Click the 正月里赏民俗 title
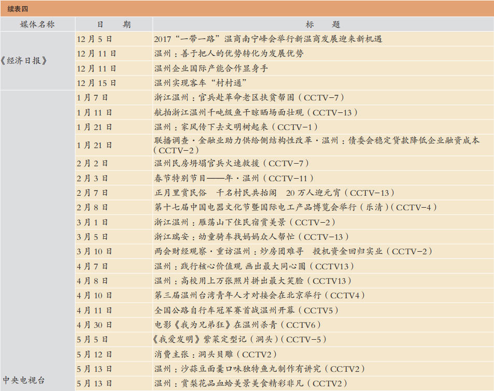 (x=274, y=193)
